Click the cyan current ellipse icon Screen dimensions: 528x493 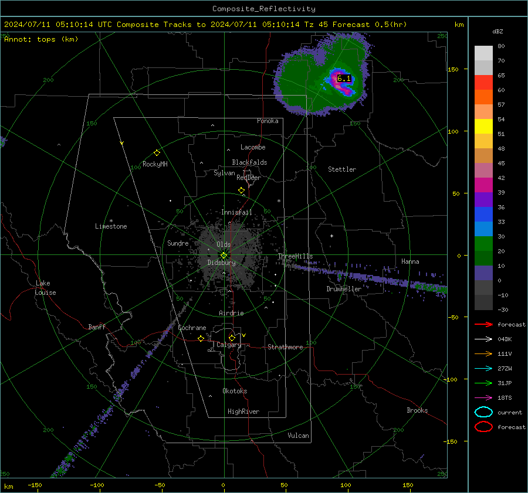[483, 412]
